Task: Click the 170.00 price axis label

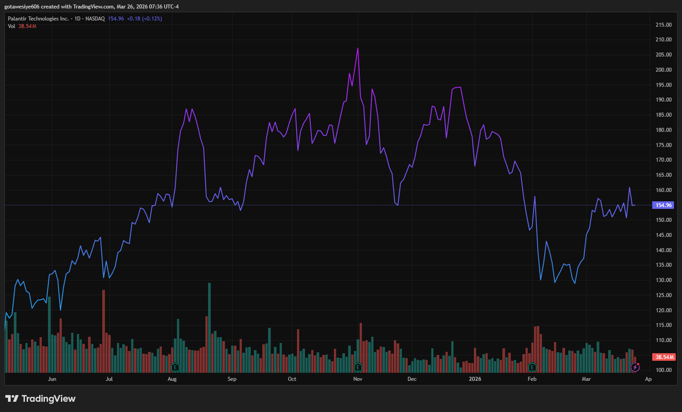Action: (664, 160)
